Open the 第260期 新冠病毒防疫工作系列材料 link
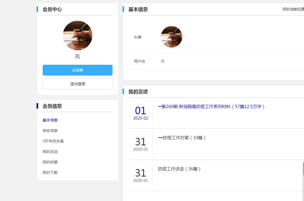Viewport: 304px width, 201px height. 211,107
